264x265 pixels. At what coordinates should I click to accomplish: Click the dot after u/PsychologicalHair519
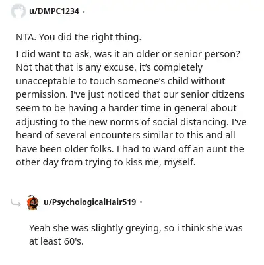141,202
